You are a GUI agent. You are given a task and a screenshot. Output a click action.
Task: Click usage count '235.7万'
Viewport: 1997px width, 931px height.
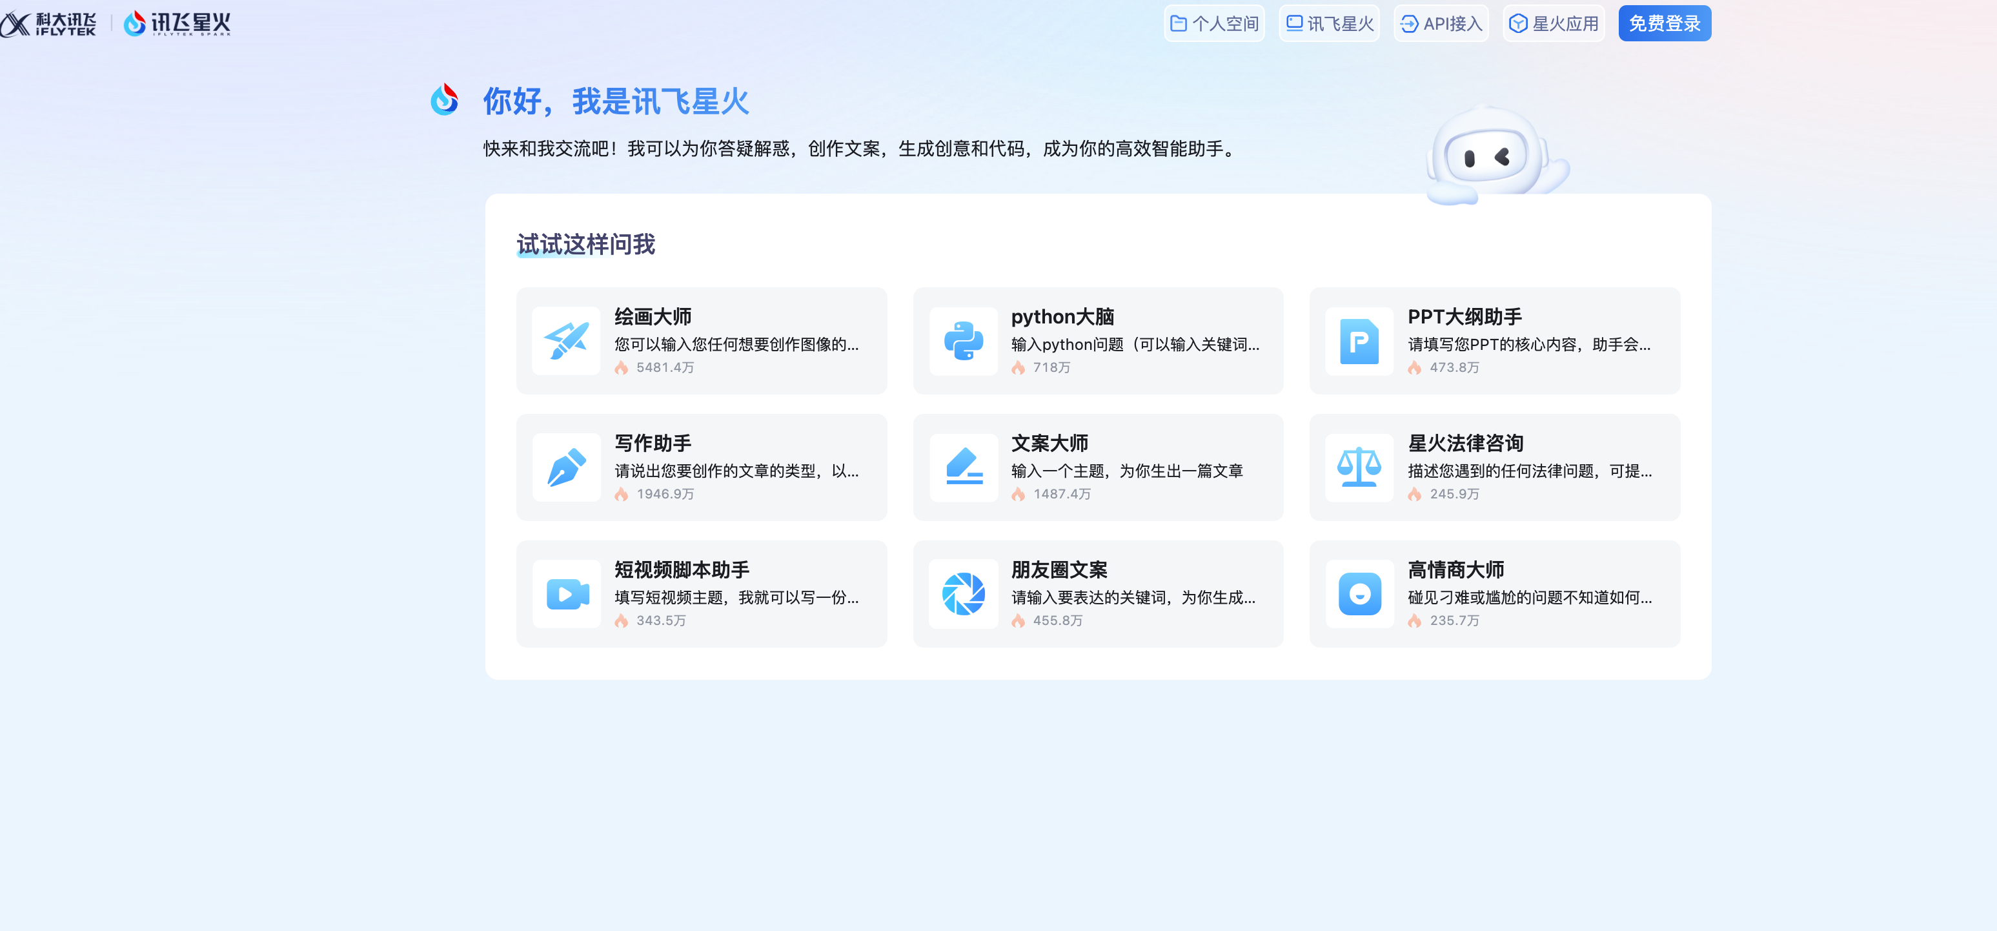(x=1454, y=620)
